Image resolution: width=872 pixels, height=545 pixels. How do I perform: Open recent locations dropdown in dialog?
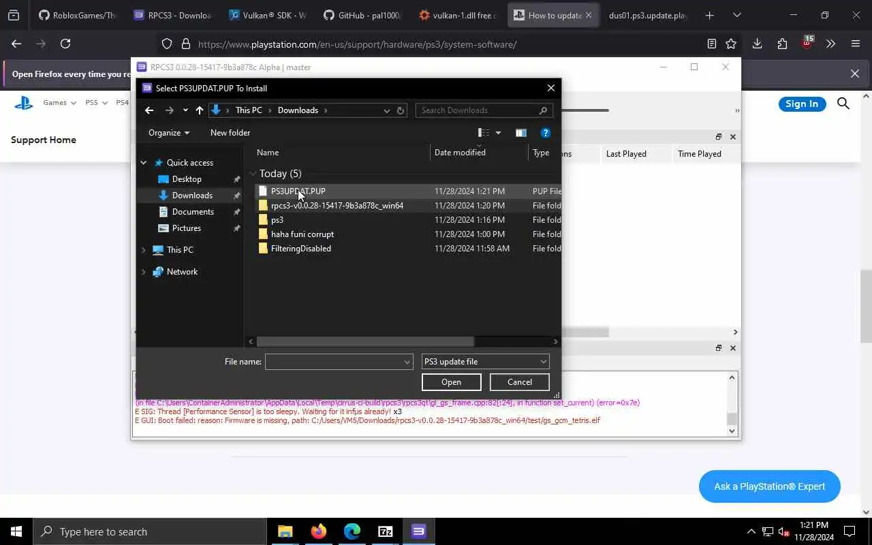pos(185,110)
